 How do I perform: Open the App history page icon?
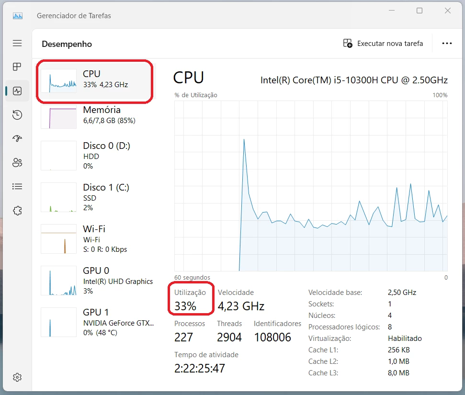coord(17,115)
